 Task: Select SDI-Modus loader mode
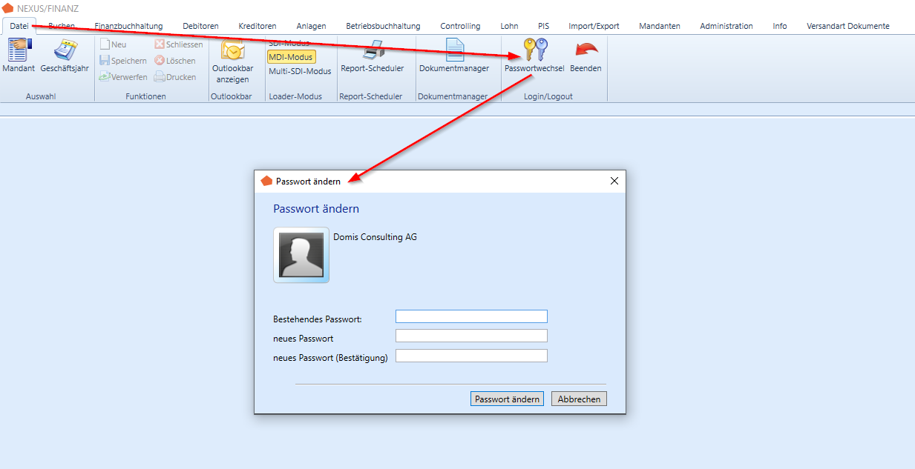click(289, 43)
